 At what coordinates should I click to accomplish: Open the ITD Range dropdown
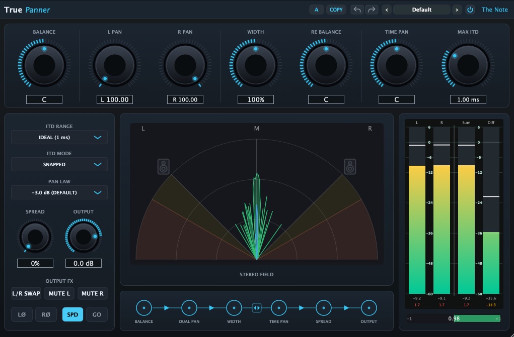(59, 138)
